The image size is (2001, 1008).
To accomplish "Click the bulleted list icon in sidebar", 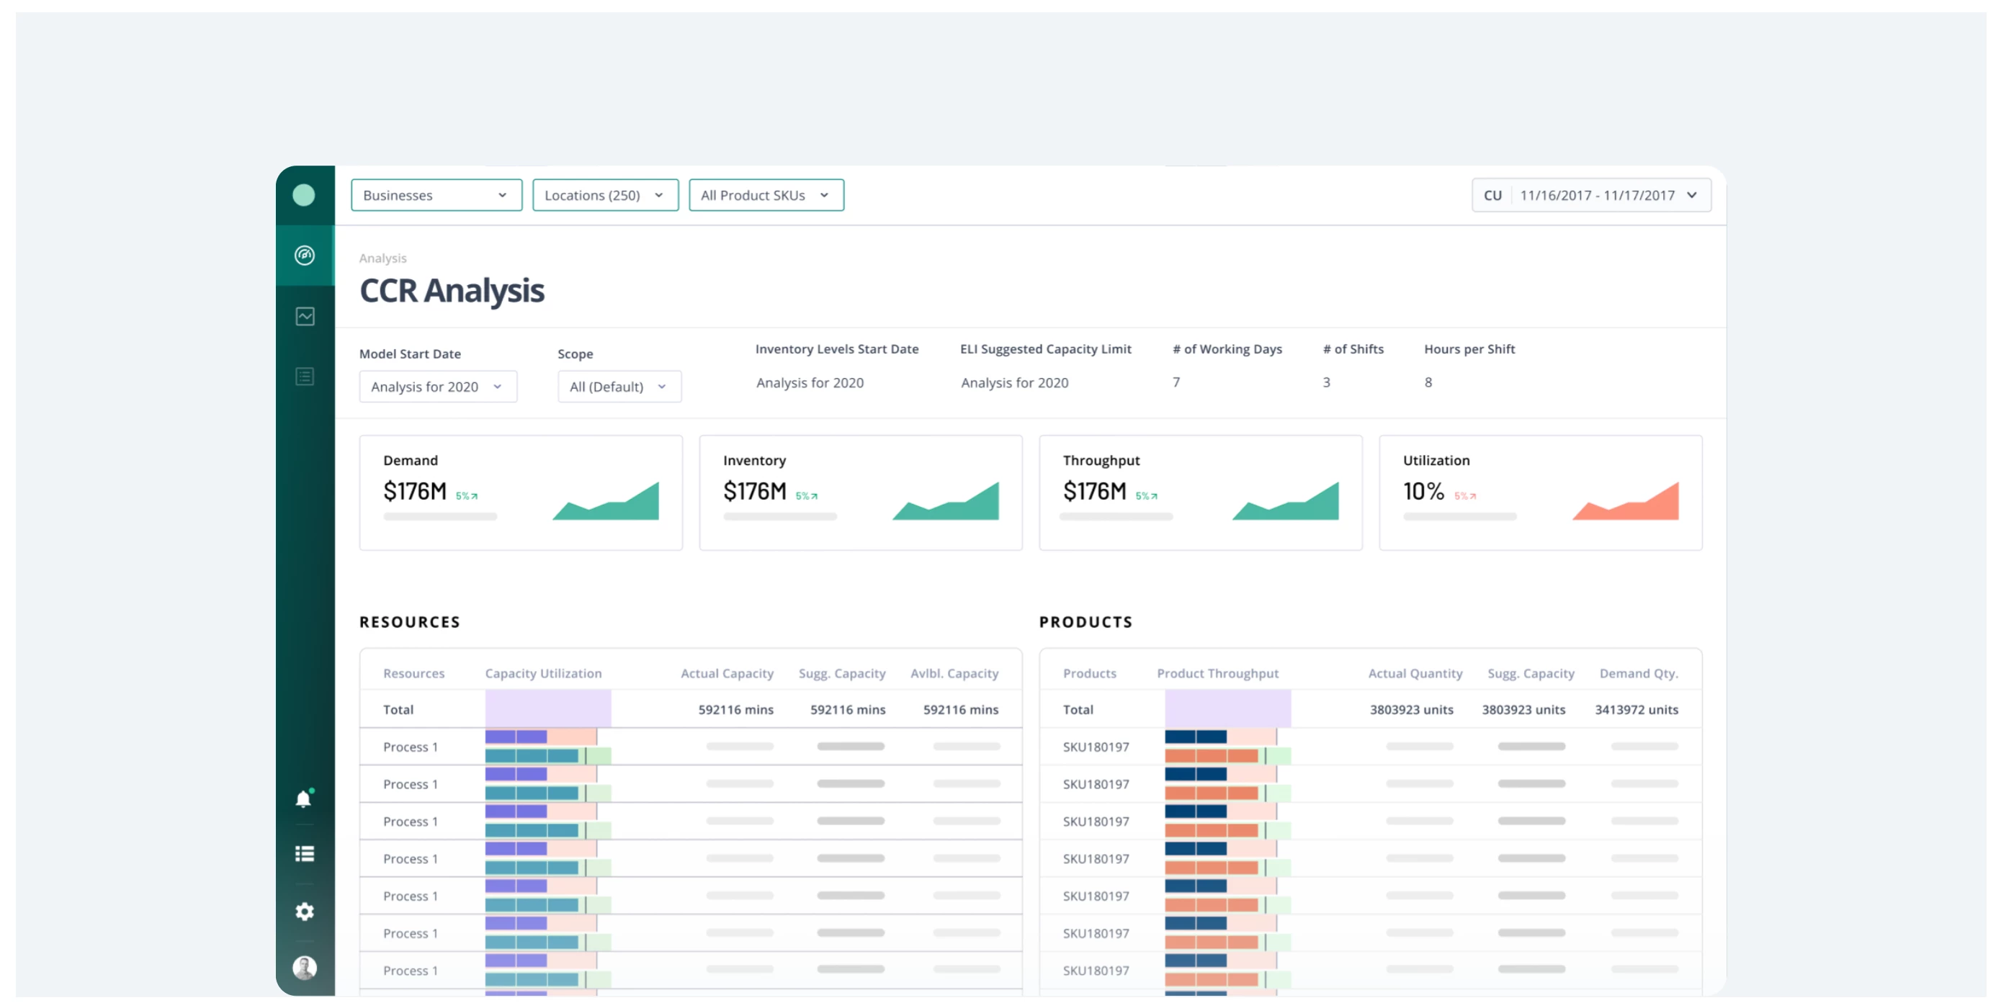I will [x=305, y=854].
